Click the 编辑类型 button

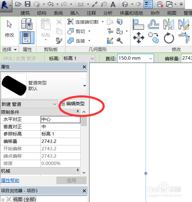coord(72,104)
